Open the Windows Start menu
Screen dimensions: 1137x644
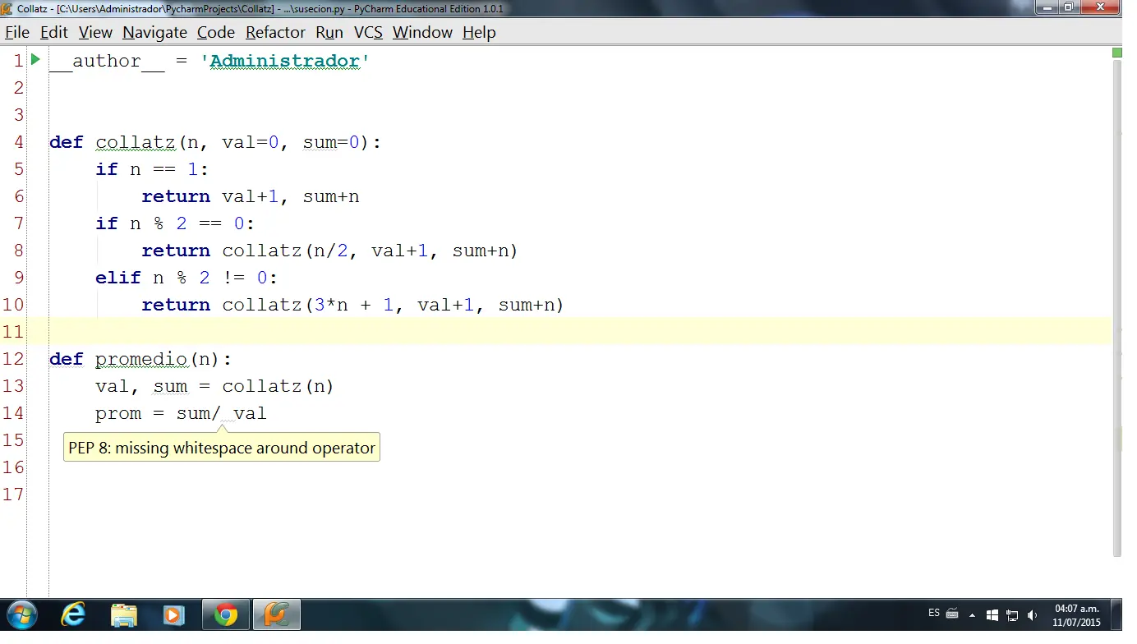21,614
